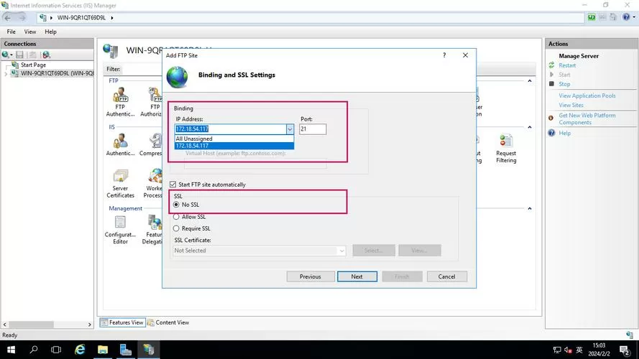Click Stop in Actions pane
The width and height of the screenshot is (639, 359).
[x=564, y=84]
